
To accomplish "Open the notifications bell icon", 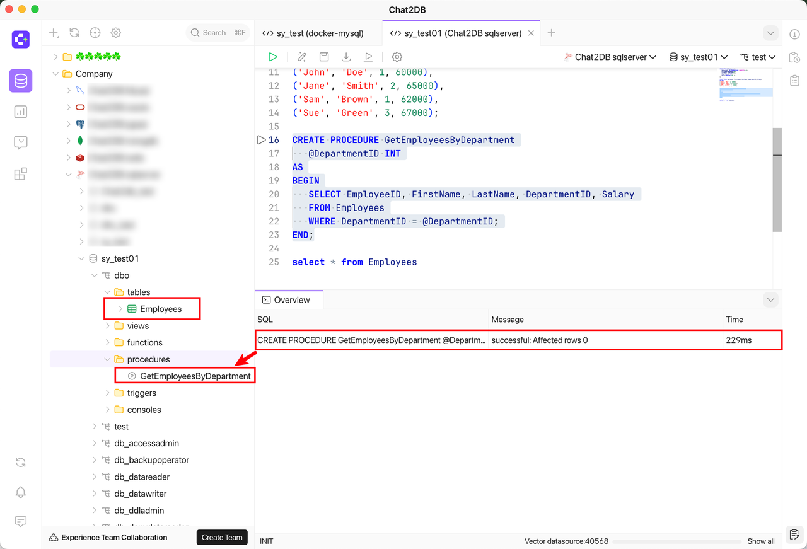I will point(21,492).
